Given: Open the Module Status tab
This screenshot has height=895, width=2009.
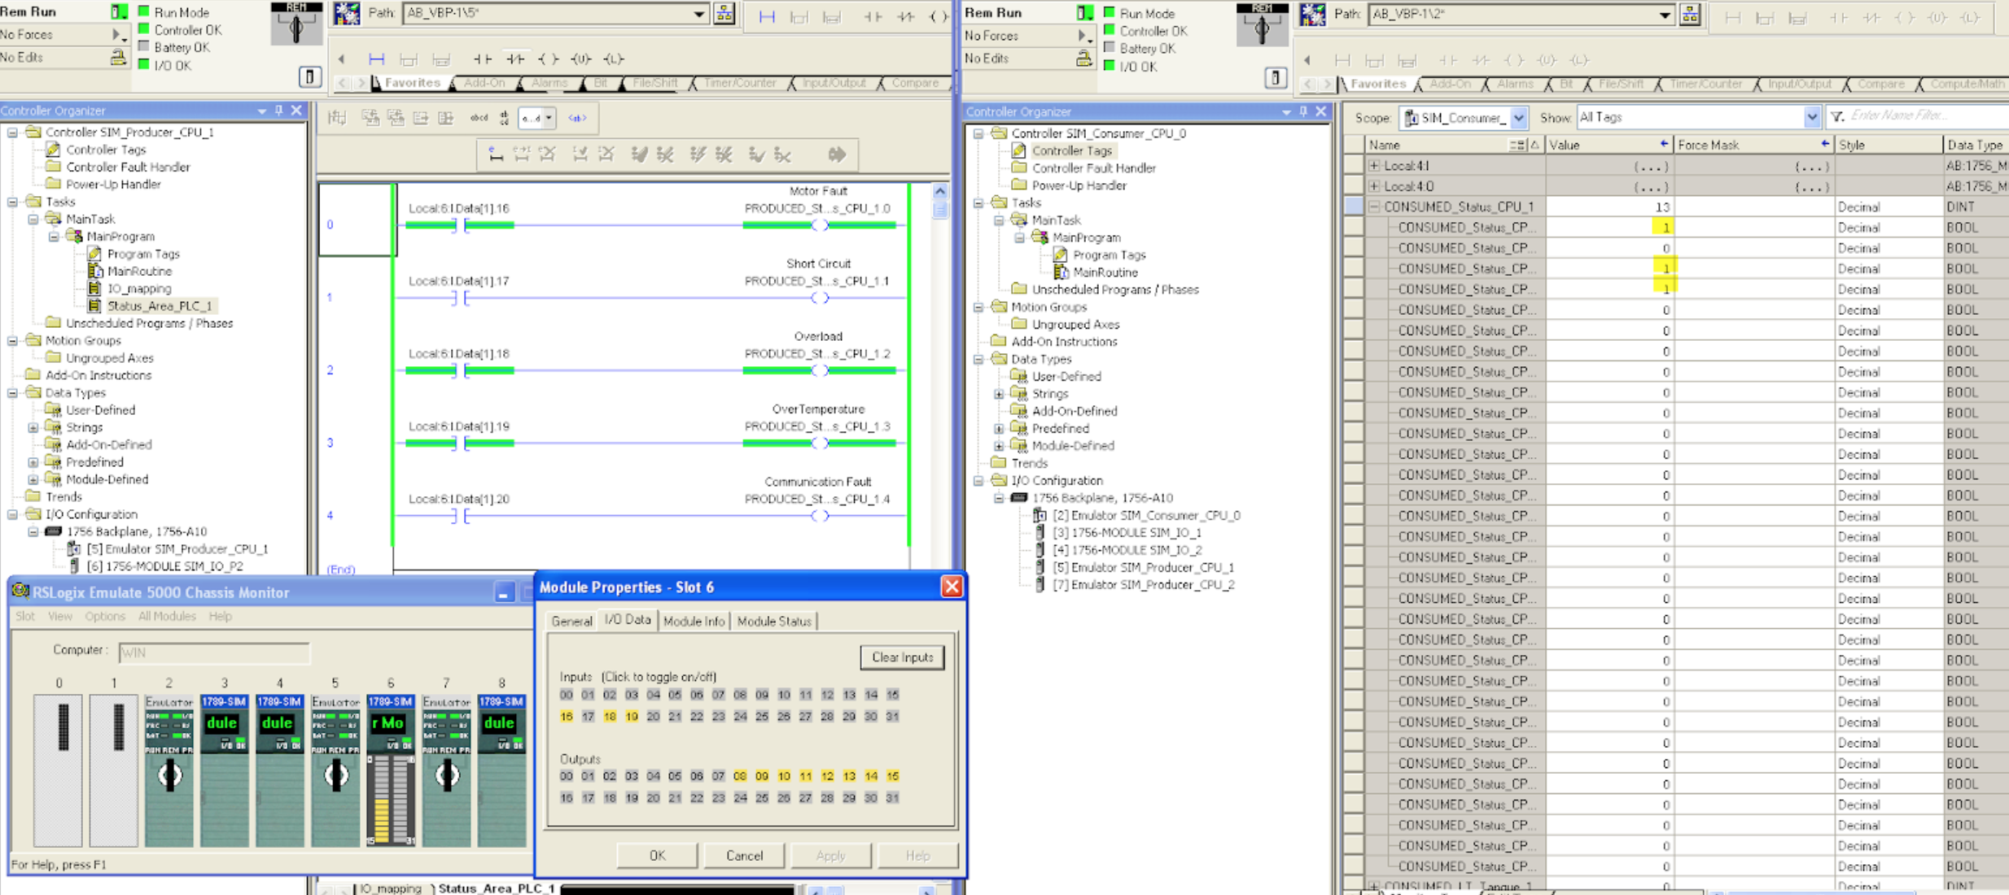Looking at the screenshot, I should click(773, 621).
